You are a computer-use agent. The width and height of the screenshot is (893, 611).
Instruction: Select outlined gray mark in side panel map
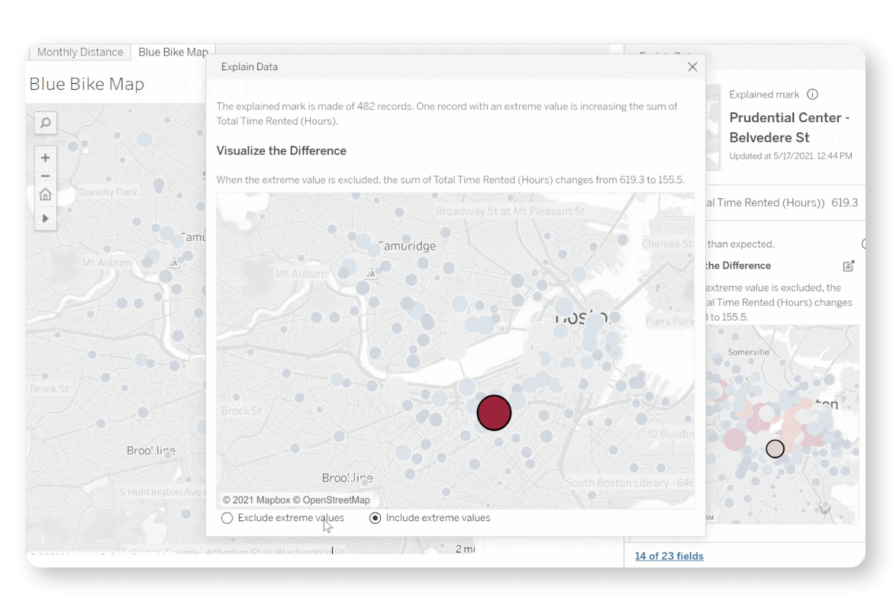click(x=775, y=449)
